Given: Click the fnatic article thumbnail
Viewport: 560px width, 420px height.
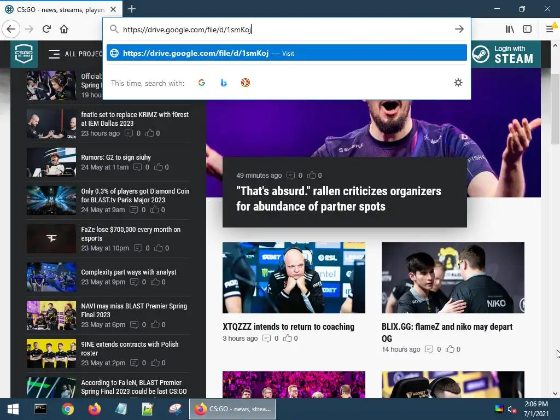Looking at the screenshot, I should pos(51,124).
